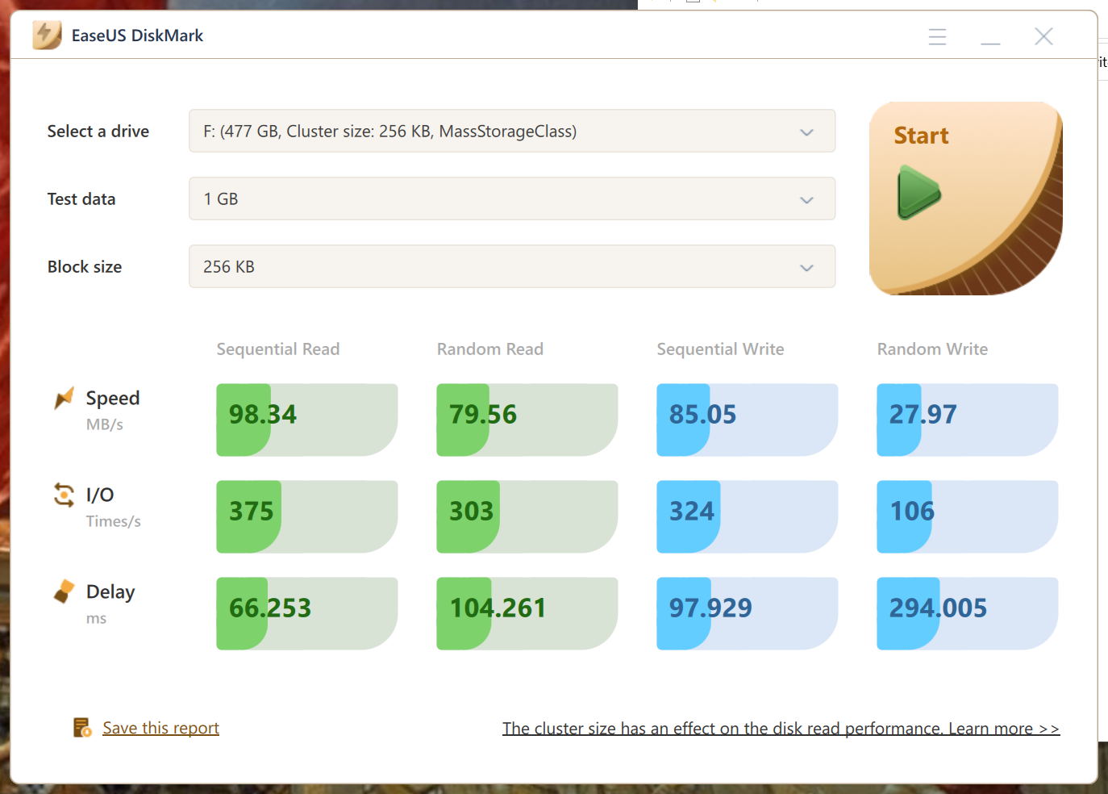Click the Random Write speed value 27.97
The image size is (1108, 794).
[x=923, y=415]
